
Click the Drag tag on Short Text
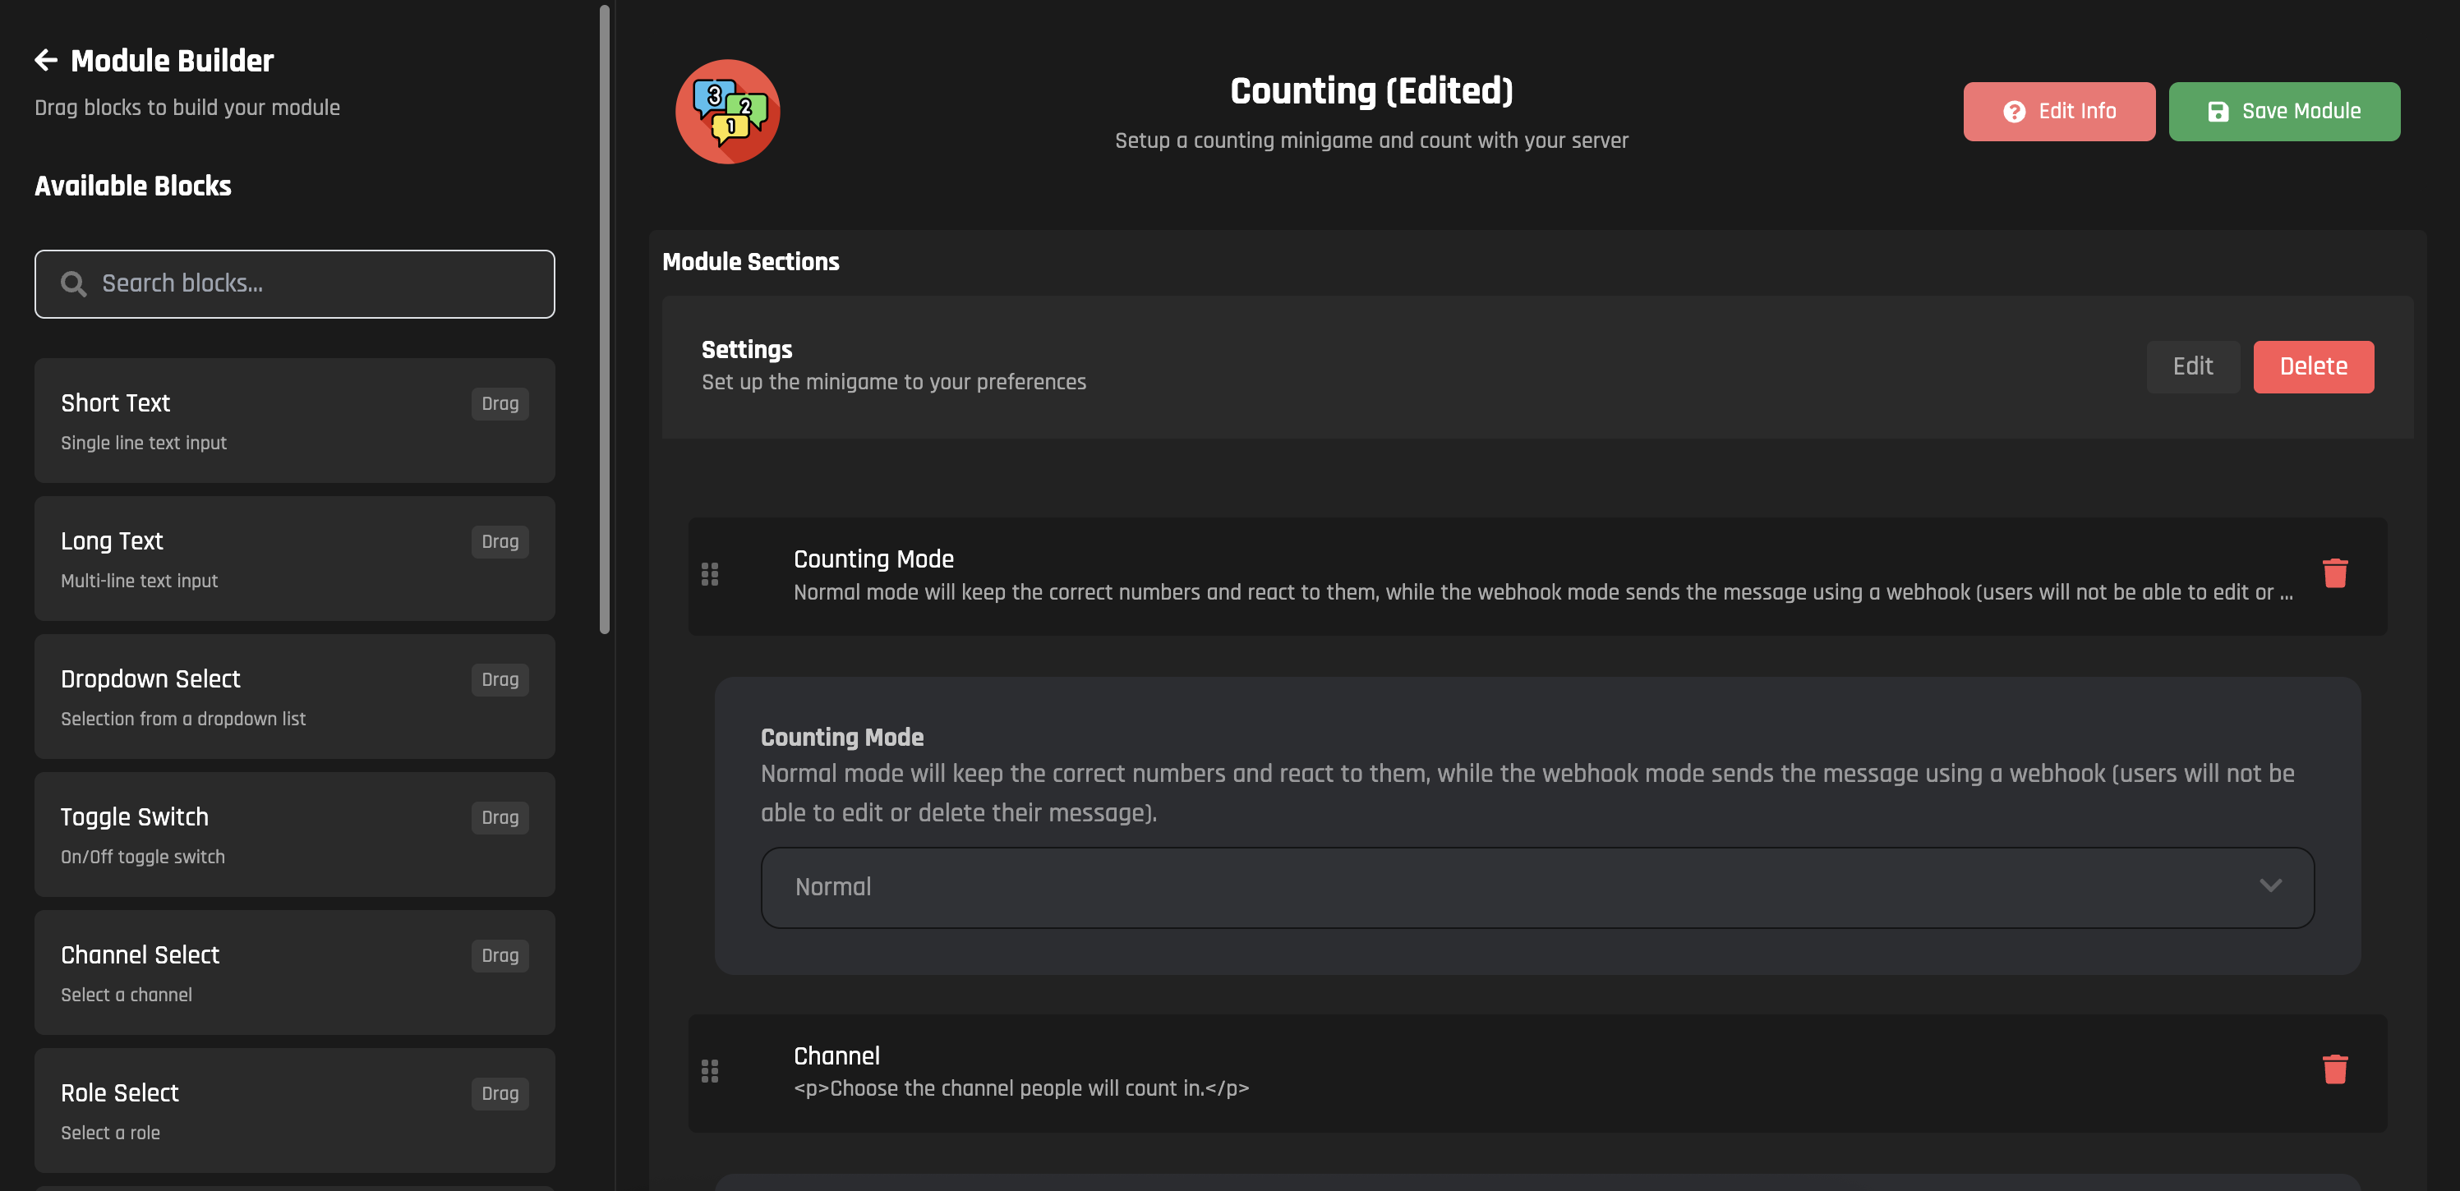(x=500, y=403)
